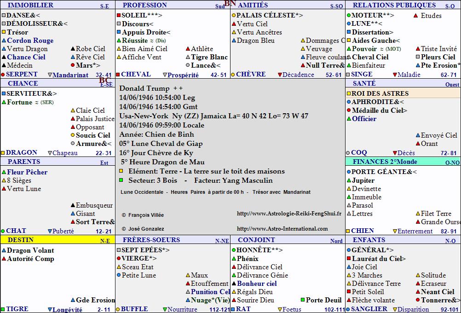Screen dimensions: 461x313
Task: Click the red down-triangle before Décadence
Action: point(280,75)
